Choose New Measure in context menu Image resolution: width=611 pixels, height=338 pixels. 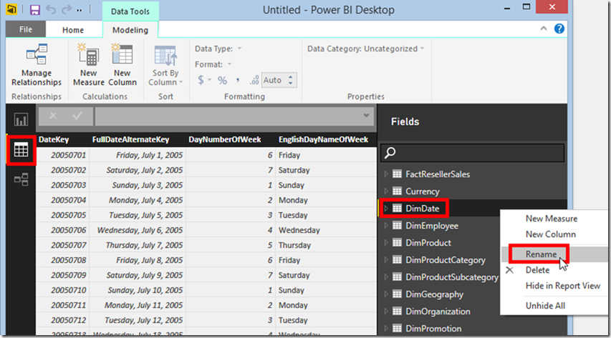pos(552,219)
